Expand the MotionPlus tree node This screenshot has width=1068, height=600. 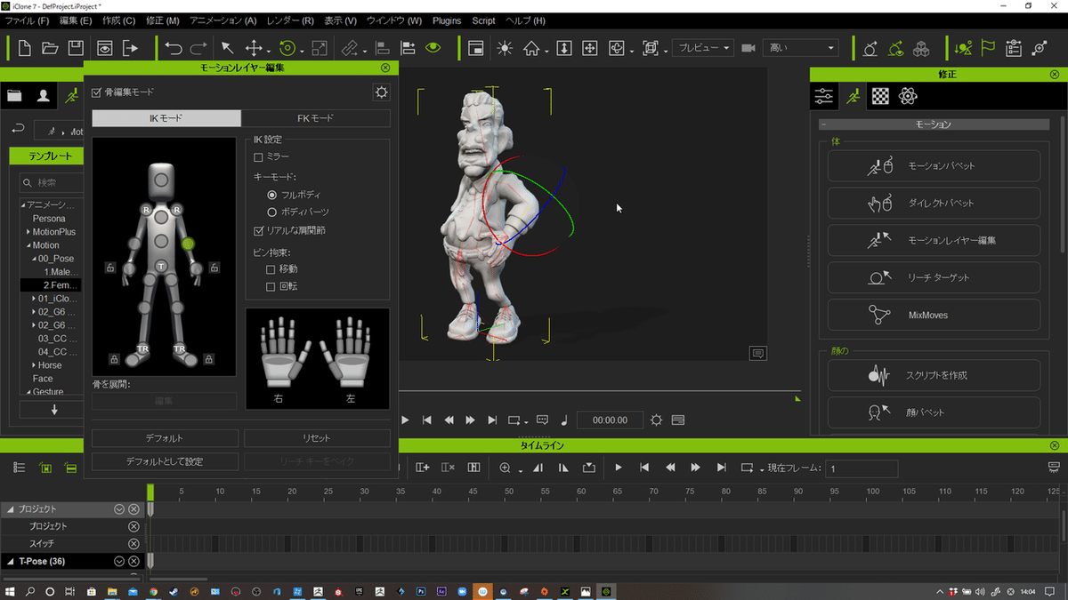click(28, 232)
